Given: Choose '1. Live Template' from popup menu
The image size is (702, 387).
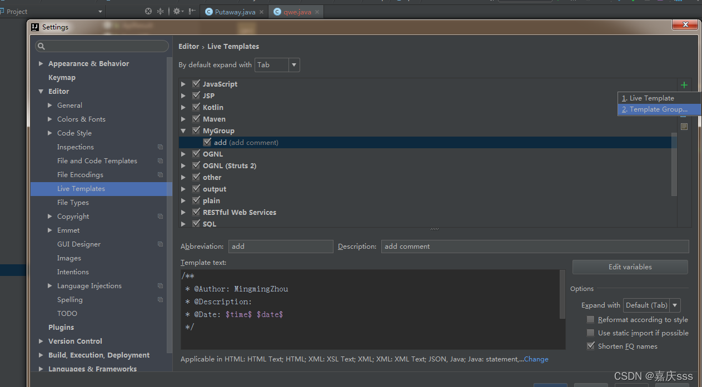Looking at the screenshot, I should pyautogui.click(x=659, y=98).
